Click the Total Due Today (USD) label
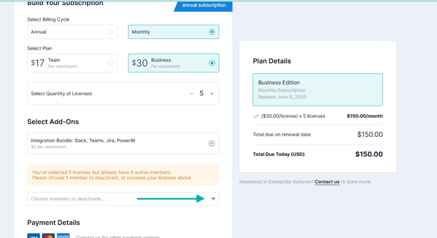The height and width of the screenshot is (238, 437). tap(279, 154)
